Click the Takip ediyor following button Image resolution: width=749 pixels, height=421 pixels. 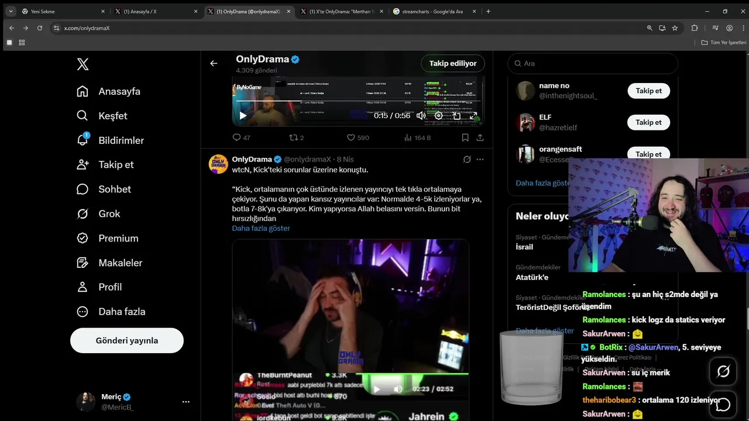pos(453,63)
